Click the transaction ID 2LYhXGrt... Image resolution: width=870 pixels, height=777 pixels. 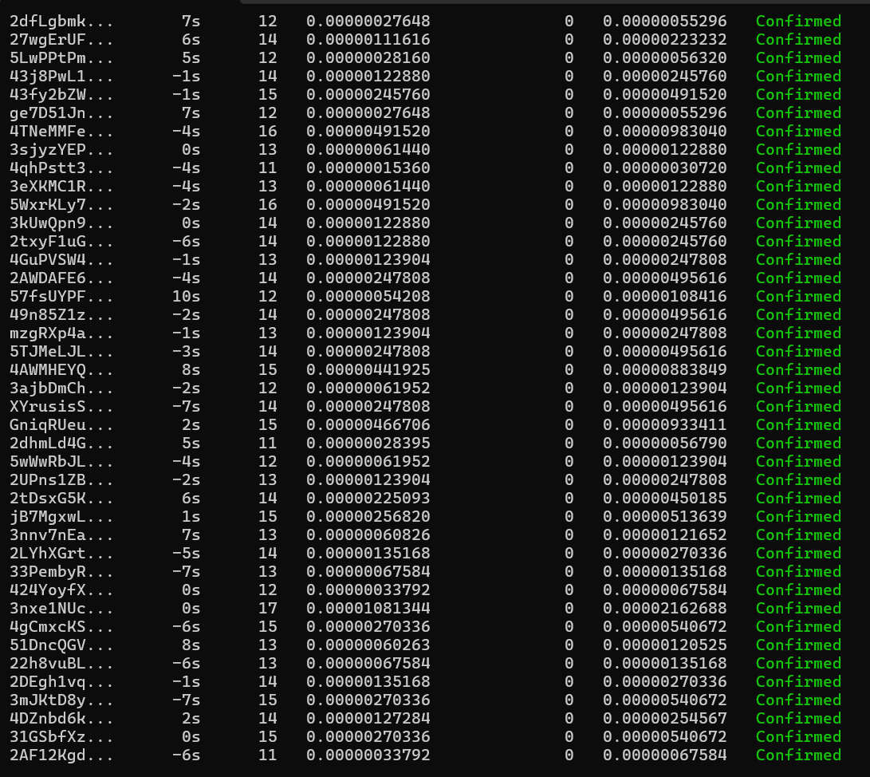pyautogui.click(x=61, y=553)
